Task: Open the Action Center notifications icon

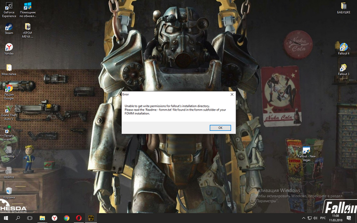Action: click(x=349, y=218)
